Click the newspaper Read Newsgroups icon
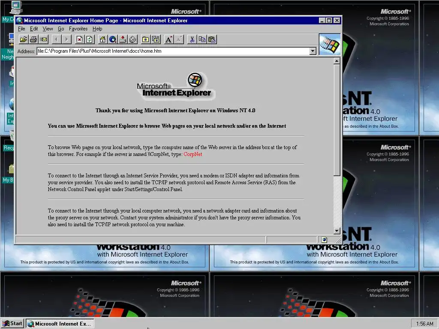This screenshot has width=439, height=329. (133, 39)
